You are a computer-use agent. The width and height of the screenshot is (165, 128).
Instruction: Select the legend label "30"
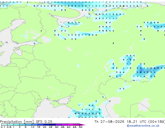57,127
